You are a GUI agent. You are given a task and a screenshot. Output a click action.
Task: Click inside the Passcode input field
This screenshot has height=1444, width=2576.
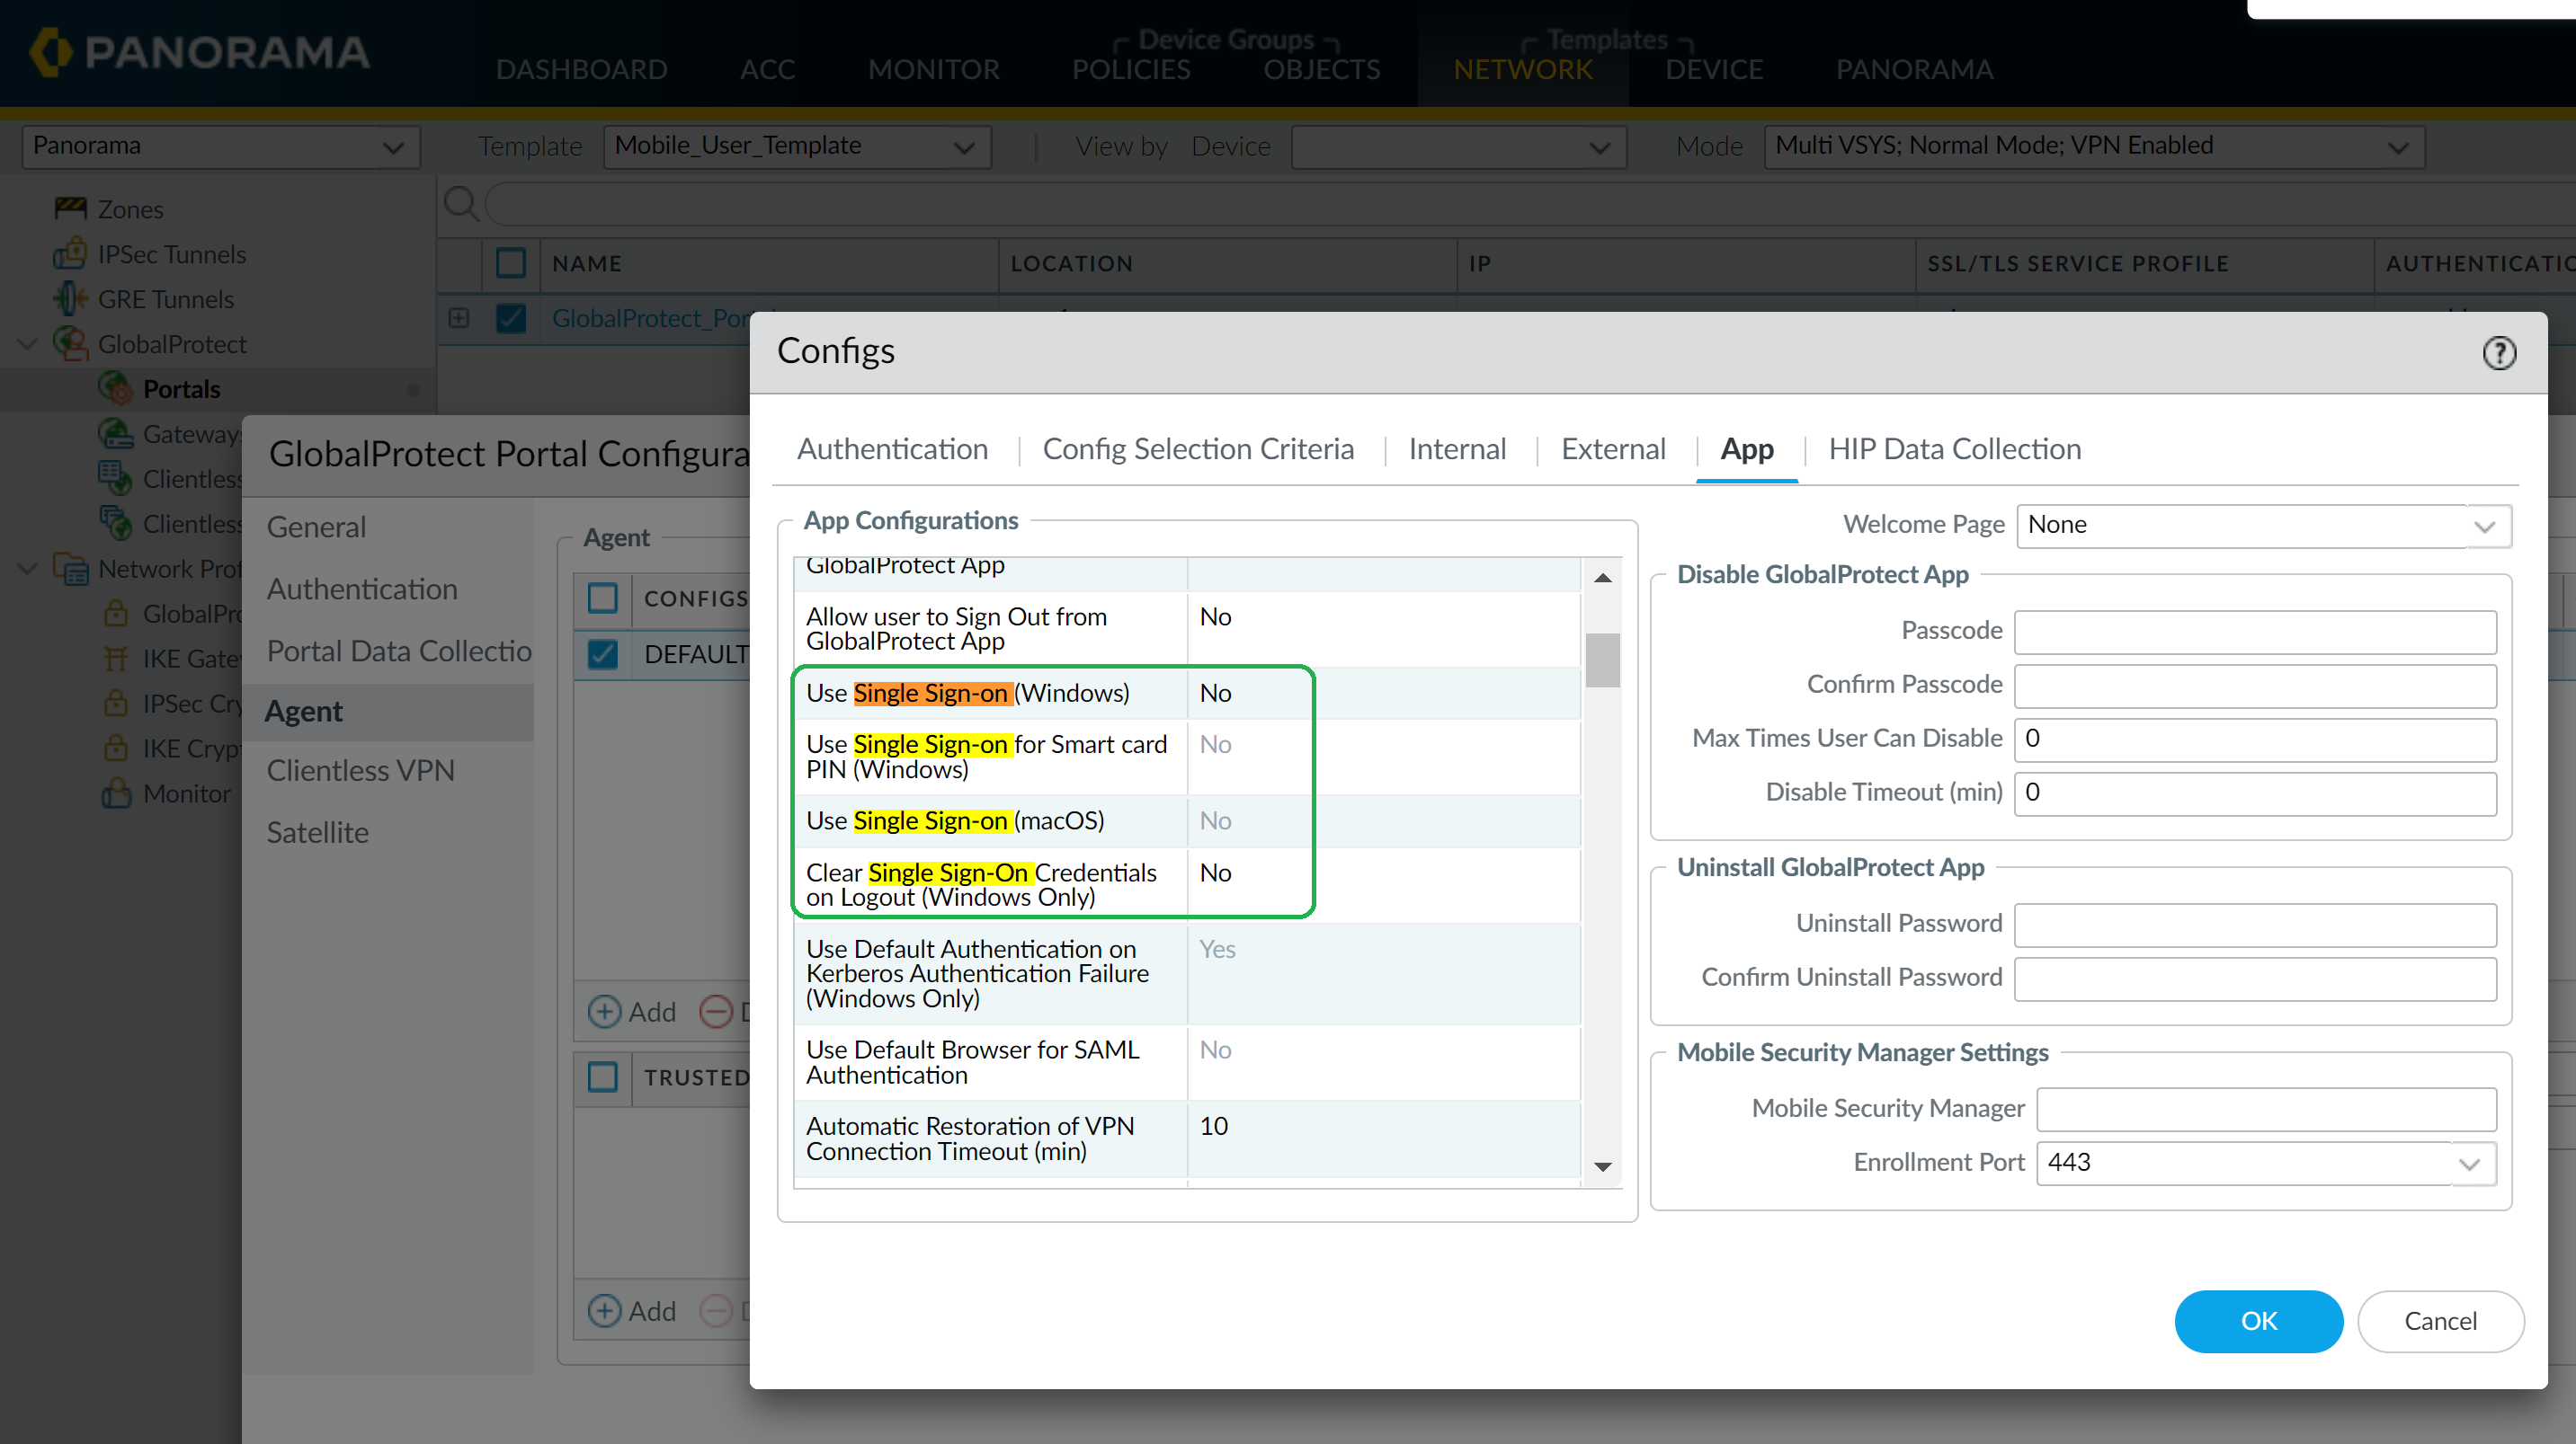pyautogui.click(x=2255, y=632)
